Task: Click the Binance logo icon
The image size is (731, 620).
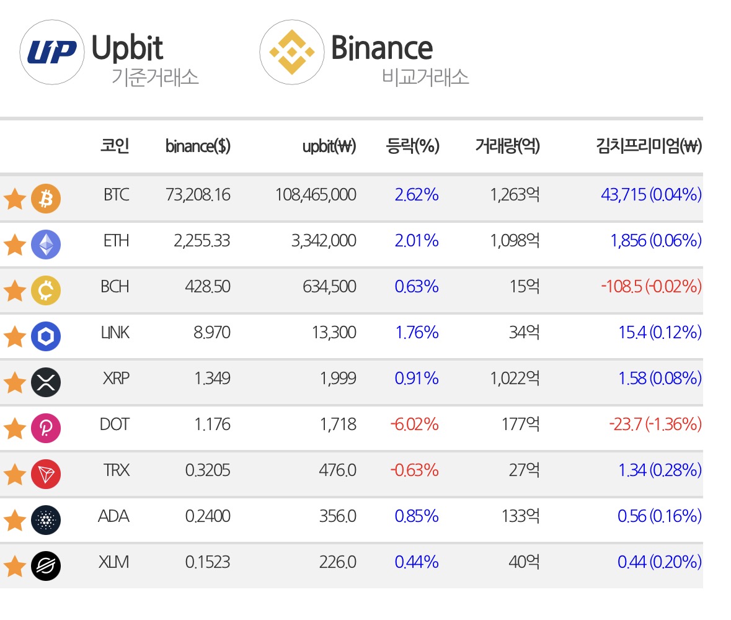Action: (292, 52)
